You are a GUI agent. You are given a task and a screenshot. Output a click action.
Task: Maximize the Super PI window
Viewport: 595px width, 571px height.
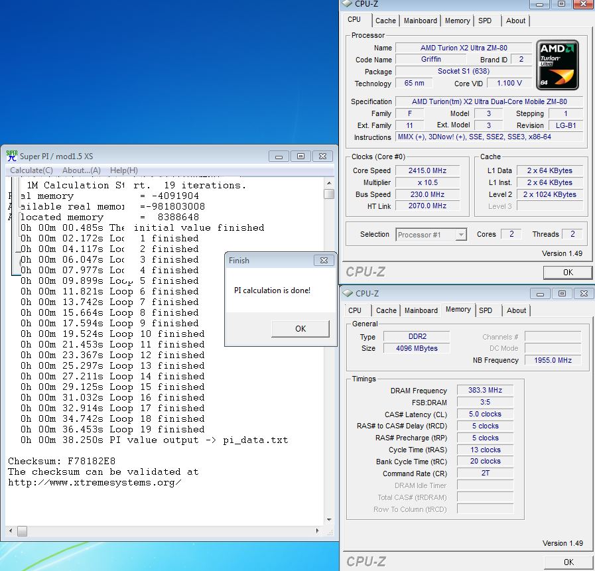(300, 157)
